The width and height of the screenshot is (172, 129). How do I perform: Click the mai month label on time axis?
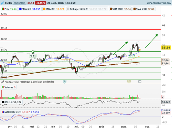coord(32,127)
